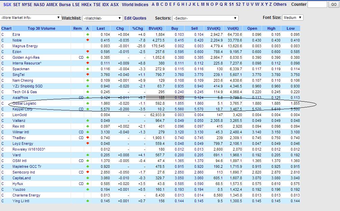The height and width of the screenshot is (211, 340).
Task: Click the red down arrow for Noble
Action: (88, 40)
